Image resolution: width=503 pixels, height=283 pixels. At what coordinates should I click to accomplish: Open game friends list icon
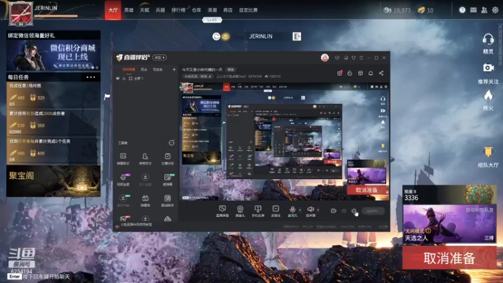pyautogui.click(x=484, y=10)
